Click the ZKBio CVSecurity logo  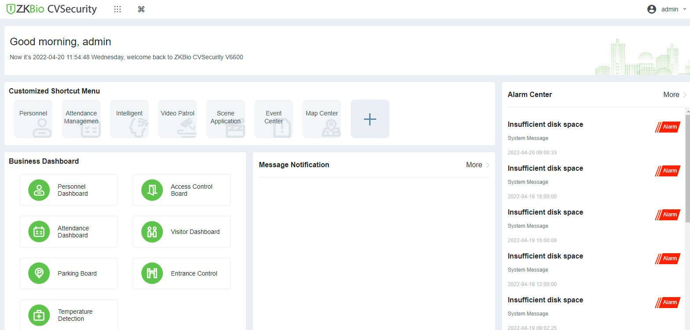tap(51, 9)
